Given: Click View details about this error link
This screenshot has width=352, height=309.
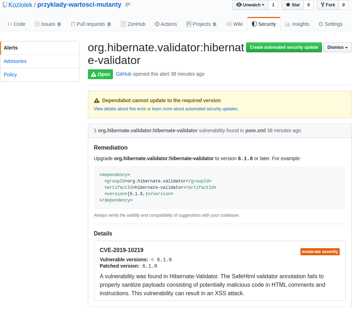Looking at the screenshot, I should point(120,109).
